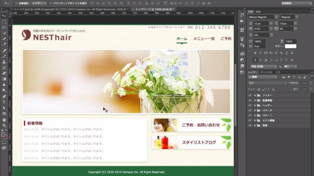Open the History panel icon
The image size is (314, 176).
point(242,15)
